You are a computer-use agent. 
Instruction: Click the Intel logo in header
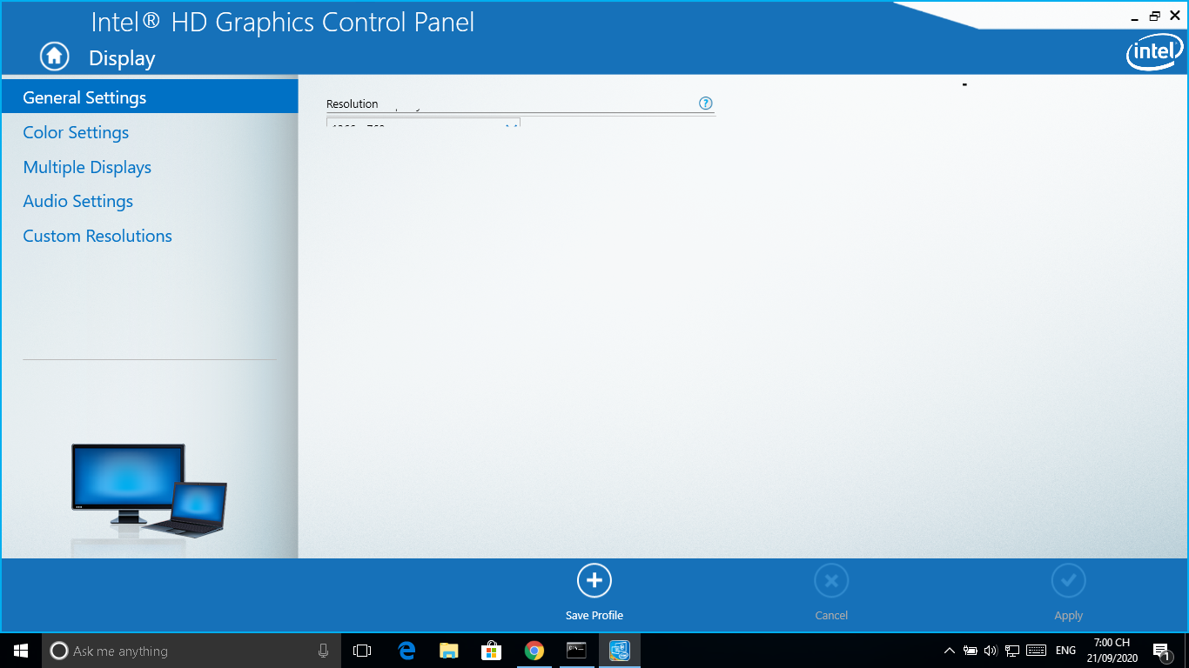pyautogui.click(x=1154, y=52)
